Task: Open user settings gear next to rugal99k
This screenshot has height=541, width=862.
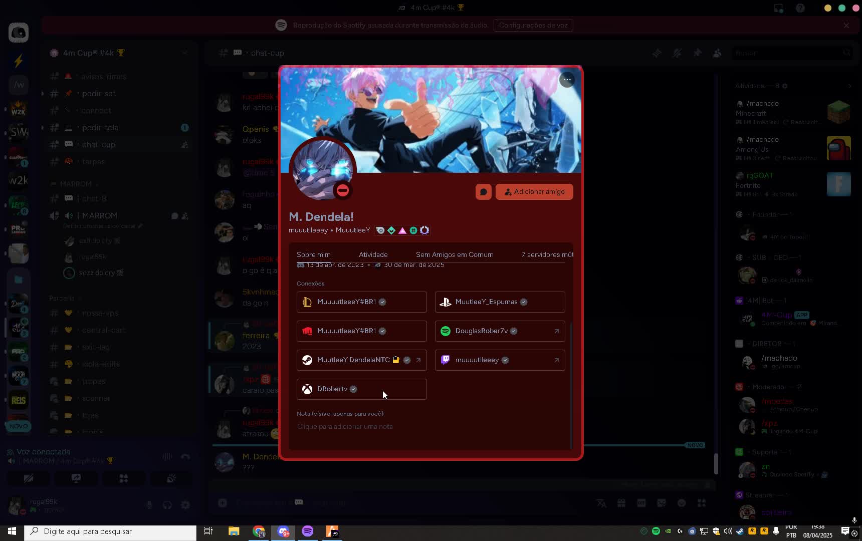Action: [185, 505]
